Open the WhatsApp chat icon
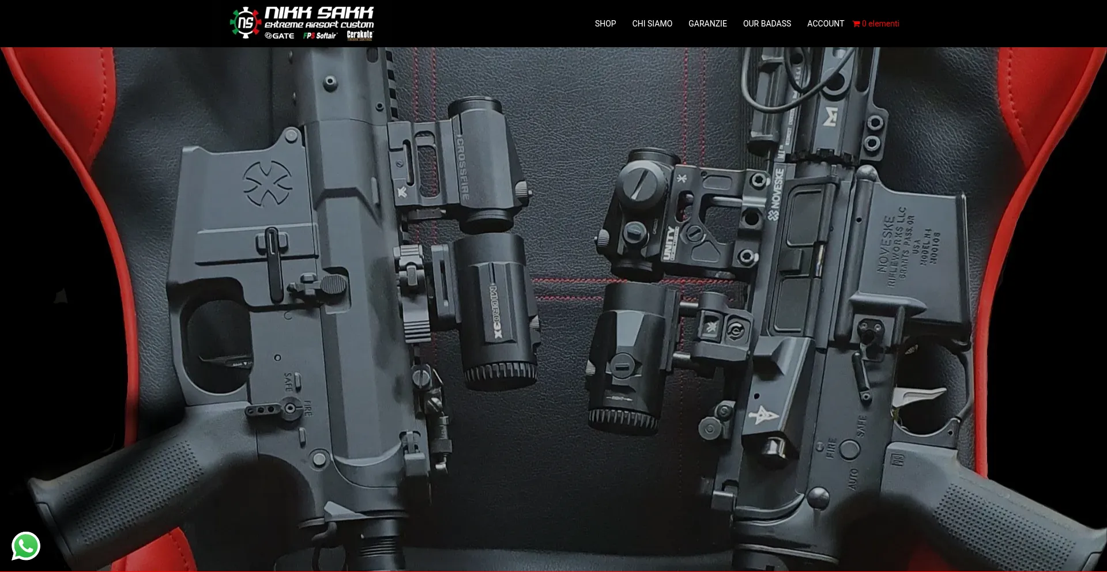This screenshot has width=1107, height=572. [26, 546]
